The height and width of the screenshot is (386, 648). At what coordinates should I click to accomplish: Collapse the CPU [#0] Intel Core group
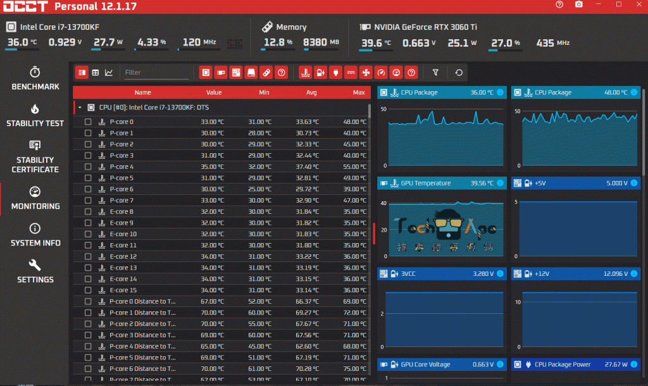click(x=80, y=108)
